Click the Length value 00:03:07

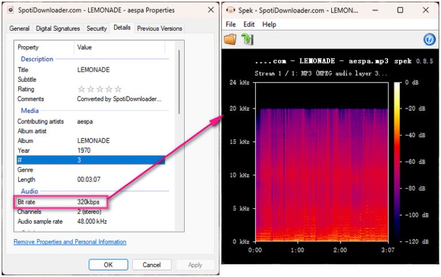tap(89, 179)
